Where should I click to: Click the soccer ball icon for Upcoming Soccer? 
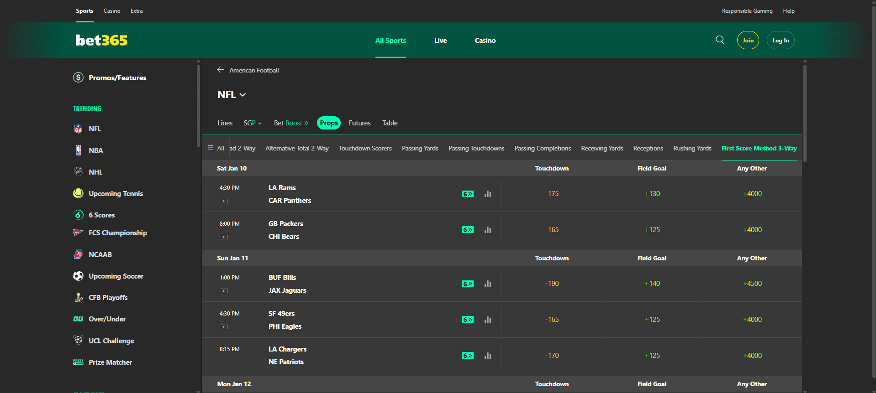pos(78,276)
